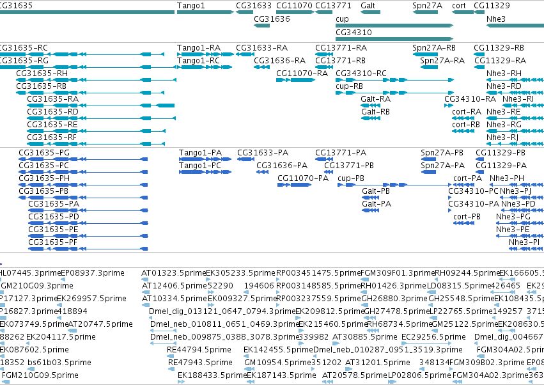This screenshot has height=385, width=544.
Task: Click the Galt-RB transcript label
Action: click(x=375, y=112)
